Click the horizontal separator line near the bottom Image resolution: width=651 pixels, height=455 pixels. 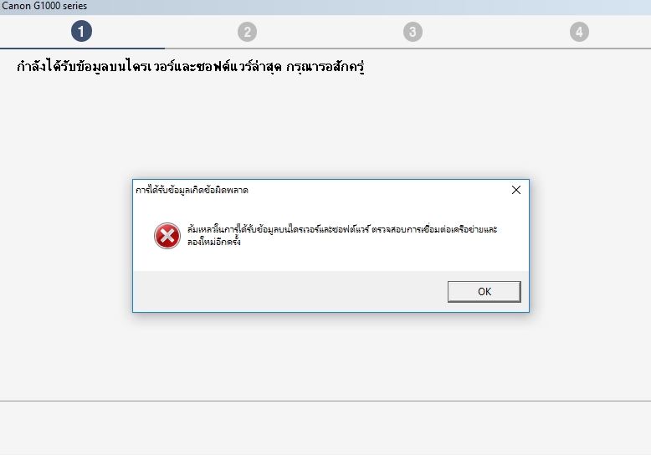click(325, 401)
